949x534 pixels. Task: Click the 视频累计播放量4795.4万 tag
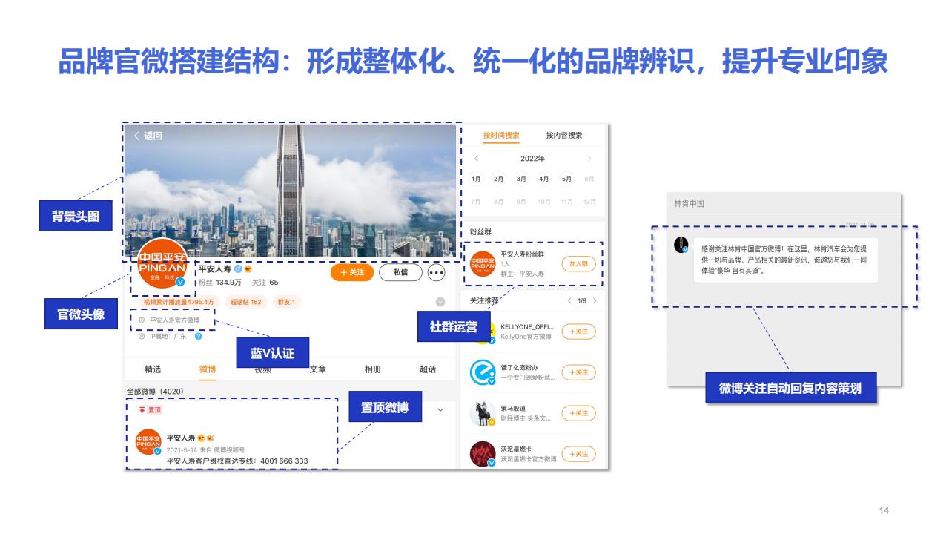pyautogui.click(x=179, y=302)
